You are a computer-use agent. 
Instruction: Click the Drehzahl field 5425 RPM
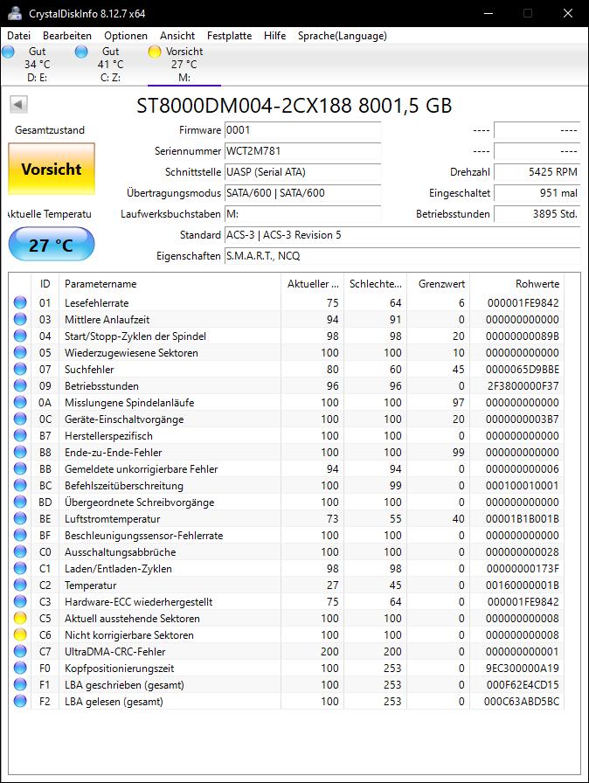537,172
